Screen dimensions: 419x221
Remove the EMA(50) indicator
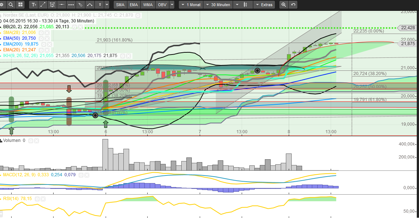pos(47,38)
